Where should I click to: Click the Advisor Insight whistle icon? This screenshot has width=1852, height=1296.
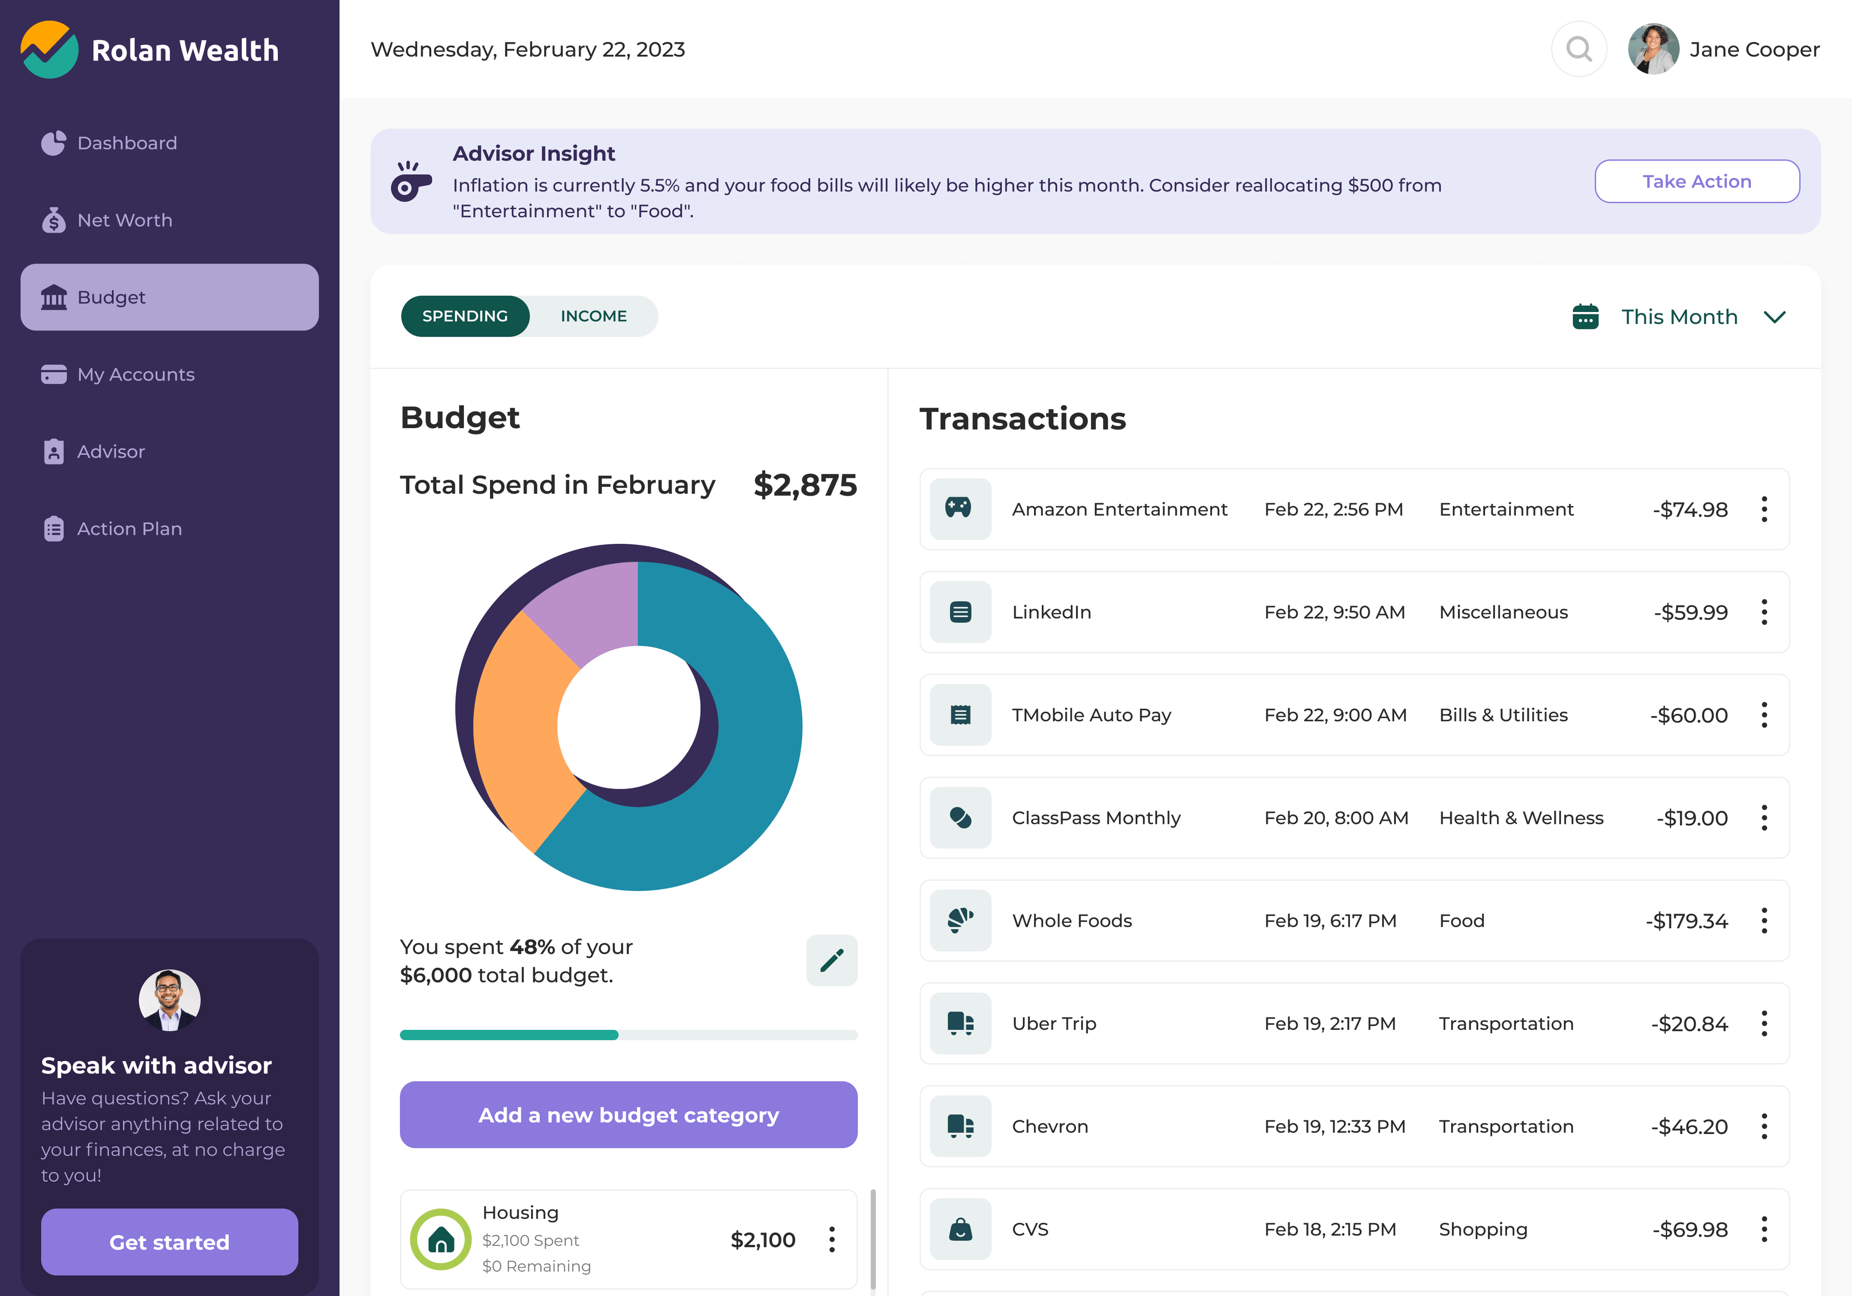click(410, 181)
